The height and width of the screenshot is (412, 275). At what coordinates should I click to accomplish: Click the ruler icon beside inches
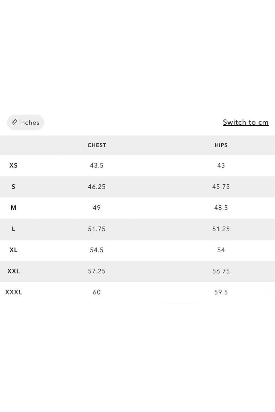(14, 122)
